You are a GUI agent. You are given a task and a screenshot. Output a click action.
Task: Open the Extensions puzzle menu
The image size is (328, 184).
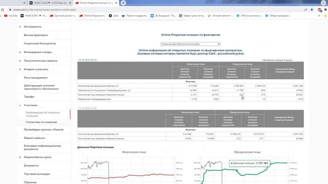click(326, 10)
